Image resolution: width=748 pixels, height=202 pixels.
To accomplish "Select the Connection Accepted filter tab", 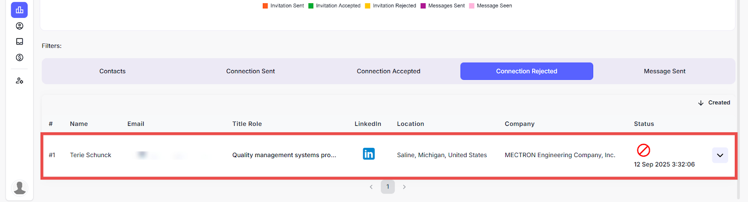I will pos(388,71).
